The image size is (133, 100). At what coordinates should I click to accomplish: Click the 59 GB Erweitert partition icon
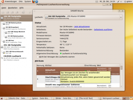[4, 28]
